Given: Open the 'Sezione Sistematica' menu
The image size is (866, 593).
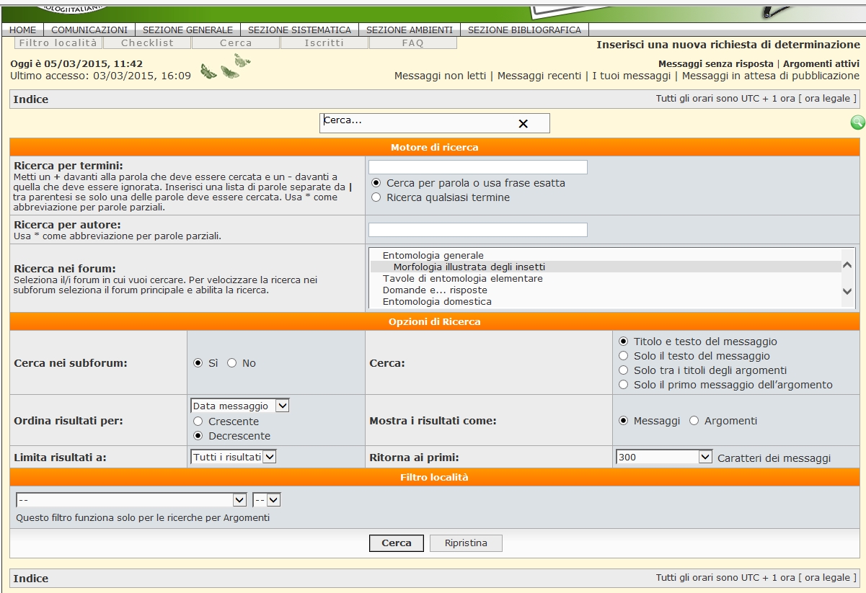Looking at the screenshot, I should 299,30.
